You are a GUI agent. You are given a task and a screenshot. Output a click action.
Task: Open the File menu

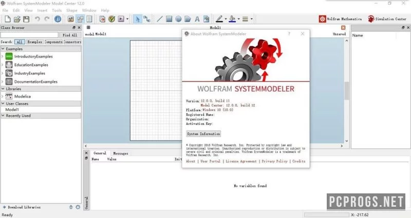(x=5, y=10)
